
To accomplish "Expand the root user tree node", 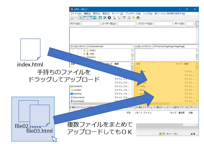I will pos(84,54).
